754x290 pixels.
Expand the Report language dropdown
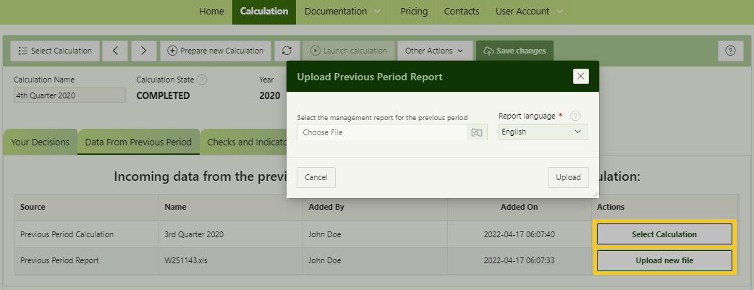[543, 132]
